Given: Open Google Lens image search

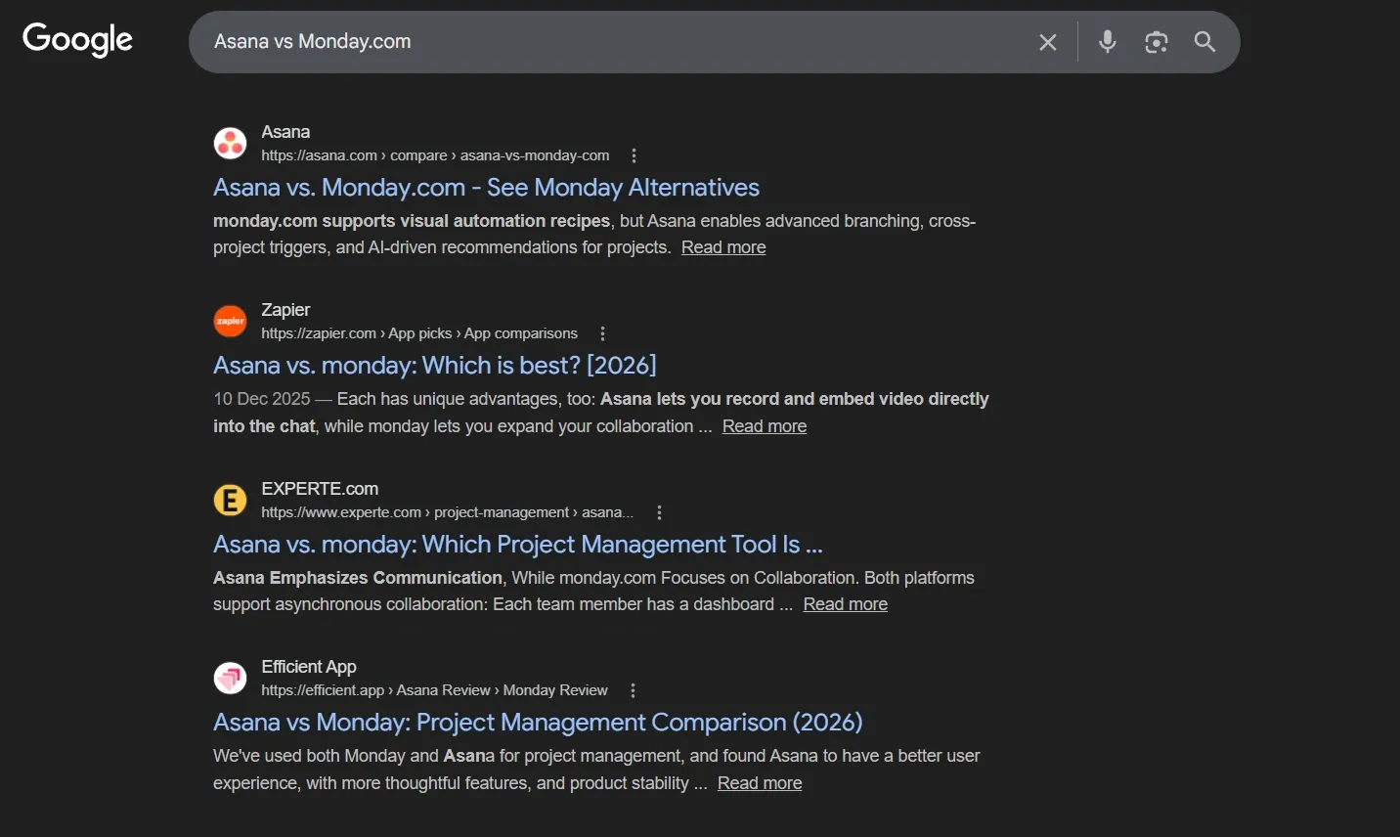Looking at the screenshot, I should coord(1156,42).
